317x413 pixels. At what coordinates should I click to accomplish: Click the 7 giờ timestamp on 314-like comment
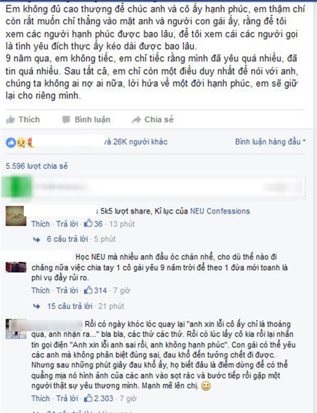coord(122,290)
